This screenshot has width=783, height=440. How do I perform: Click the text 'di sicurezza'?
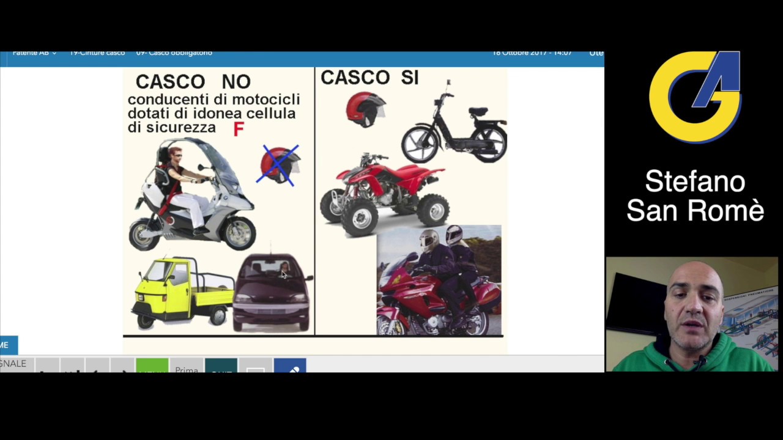click(171, 127)
